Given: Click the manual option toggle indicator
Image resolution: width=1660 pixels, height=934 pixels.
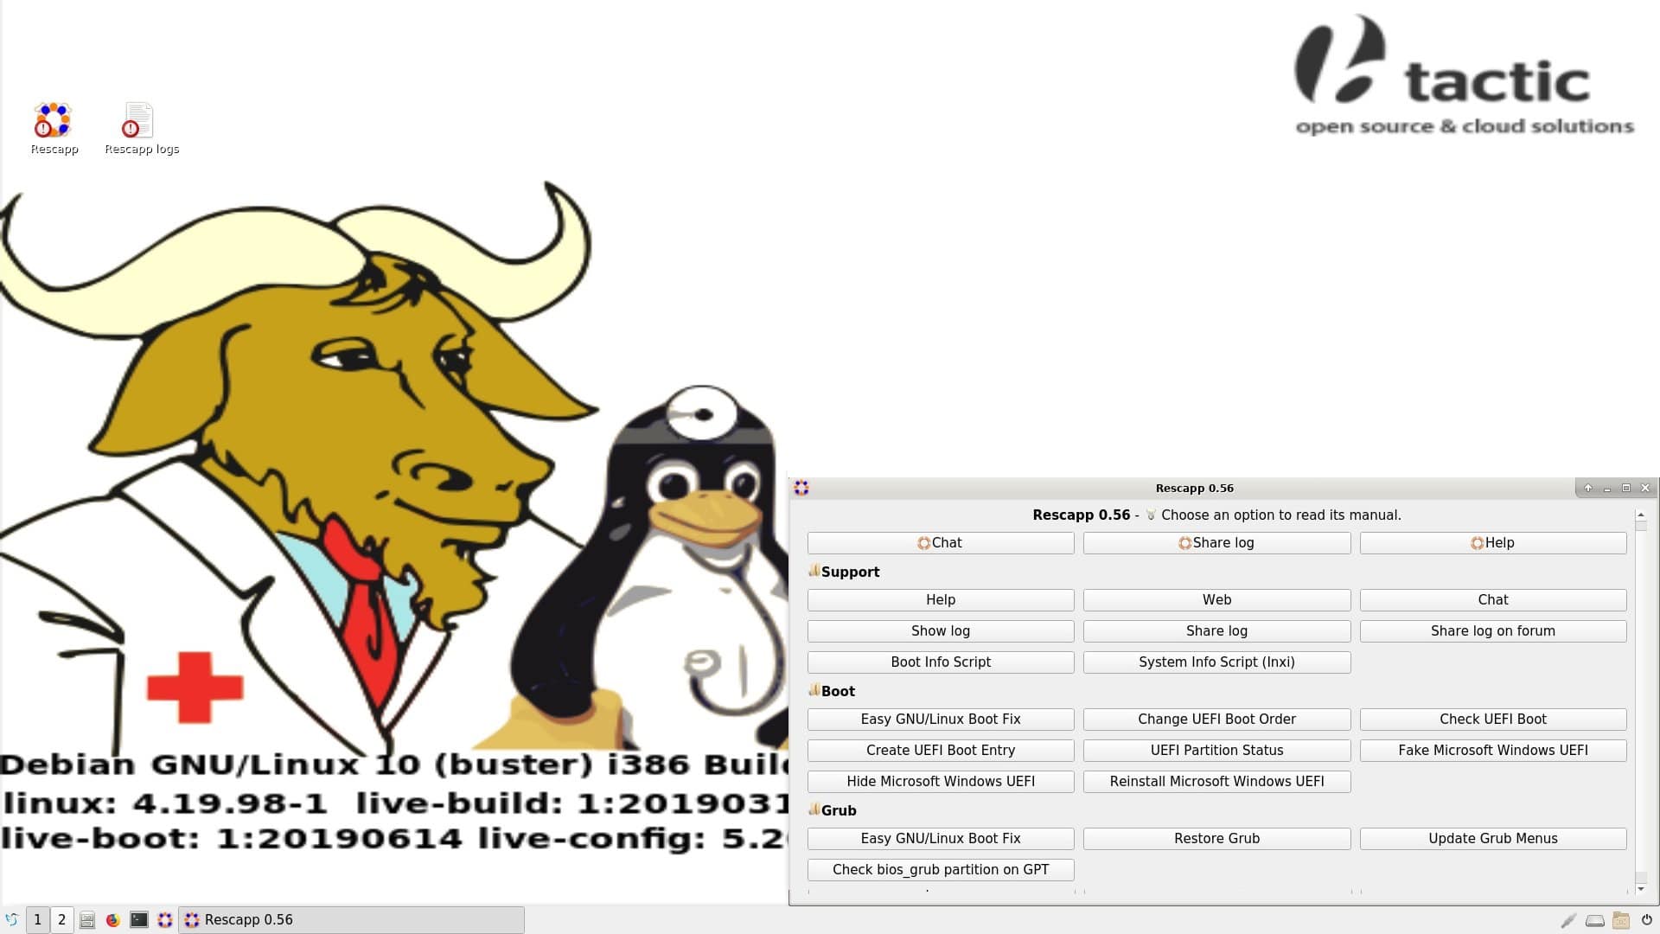Looking at the screenshot, I should [x=1151, y=515].
